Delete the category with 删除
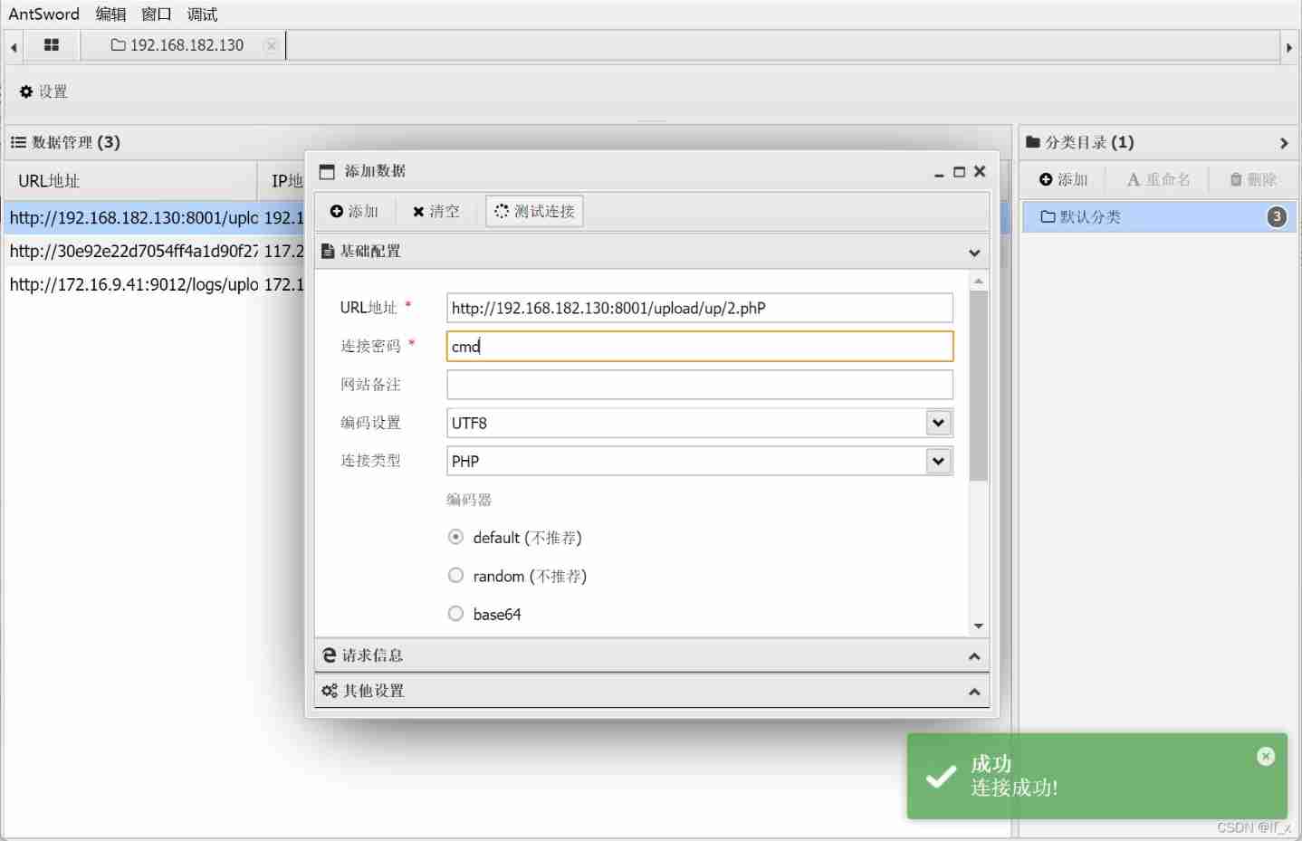1302x841 pixels. point(1253,179)
